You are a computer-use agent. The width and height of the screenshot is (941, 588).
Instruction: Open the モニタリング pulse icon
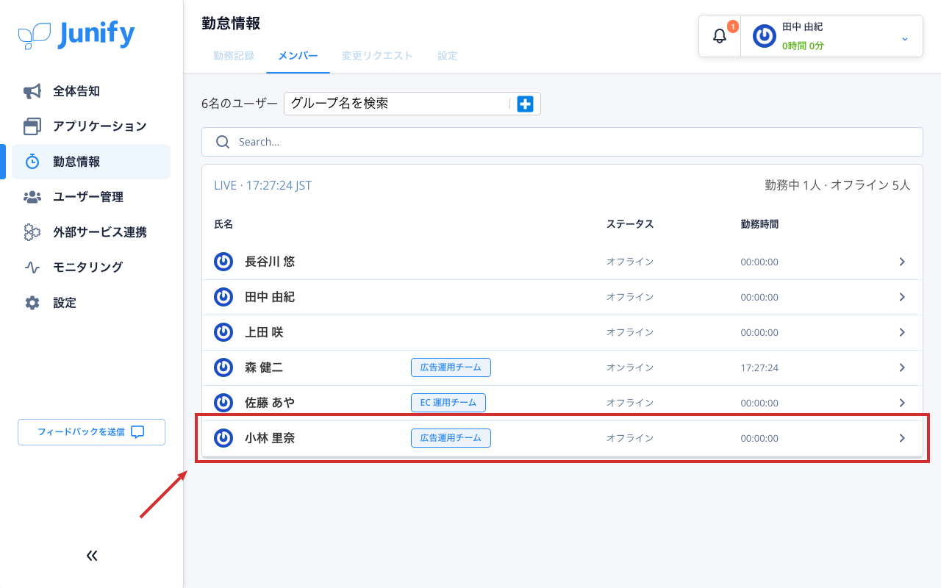point(32,268)
